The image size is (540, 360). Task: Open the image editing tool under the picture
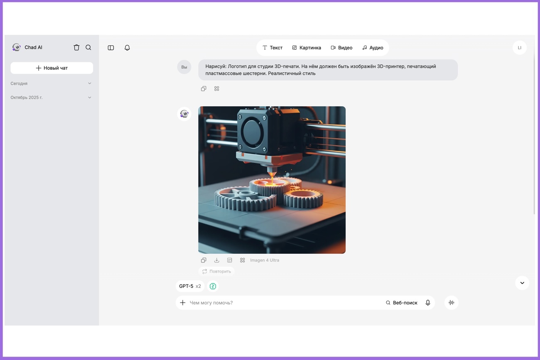pyautogui.click(x=229, y=260)
